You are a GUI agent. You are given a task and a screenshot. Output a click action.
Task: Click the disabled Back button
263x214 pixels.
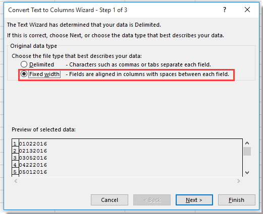(x=152, y=200)
